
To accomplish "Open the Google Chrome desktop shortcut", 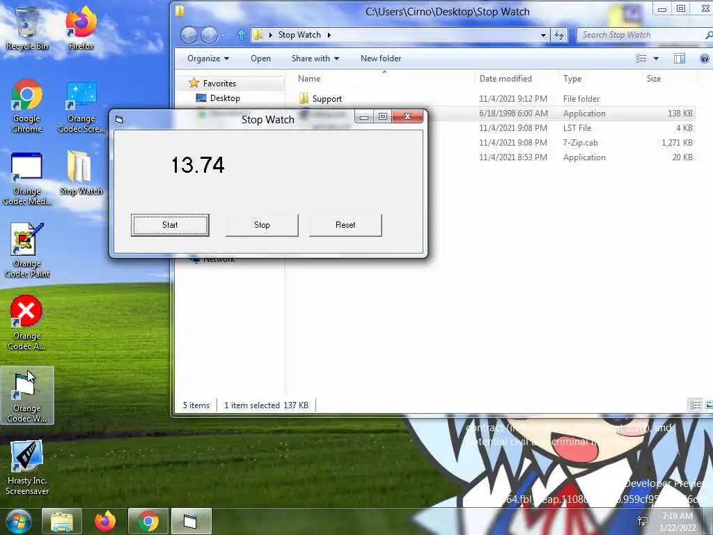I will [x=27, y=106].
